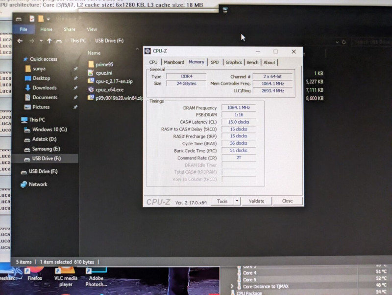Image resolution: width=392 pixels, height=295 pixels.
Task: Expand Core Distance to TjMAX row
Action: pyautogui.click(x=232, y=286)
